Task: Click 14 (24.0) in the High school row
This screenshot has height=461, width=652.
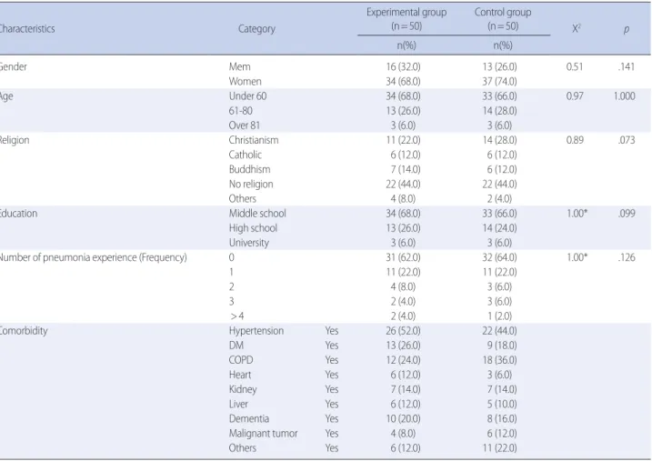Action: click(499, 228)
